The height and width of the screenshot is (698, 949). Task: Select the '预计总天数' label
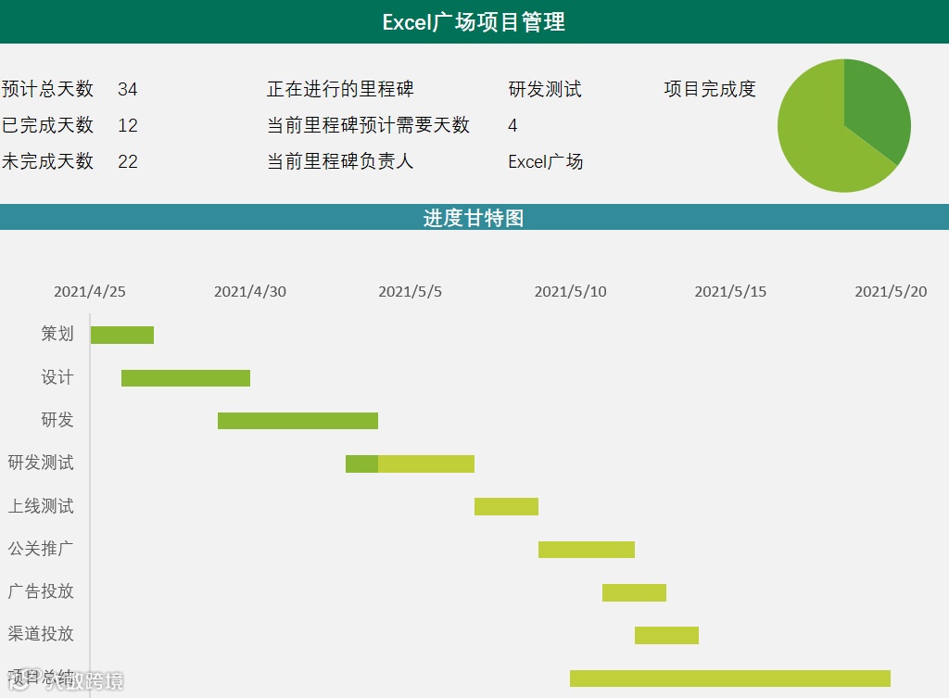click(x=47, y=89)
